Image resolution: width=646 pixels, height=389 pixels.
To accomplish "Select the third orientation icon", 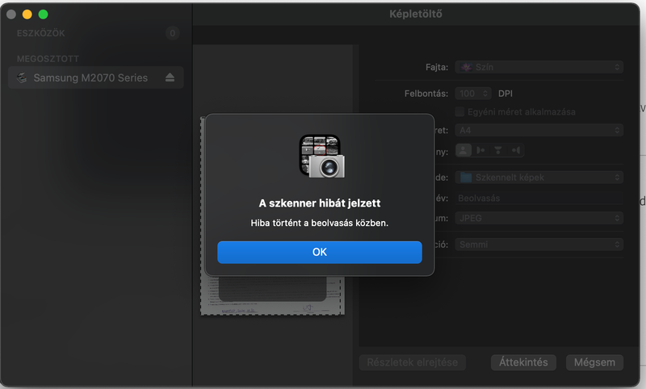I will 499,150.
